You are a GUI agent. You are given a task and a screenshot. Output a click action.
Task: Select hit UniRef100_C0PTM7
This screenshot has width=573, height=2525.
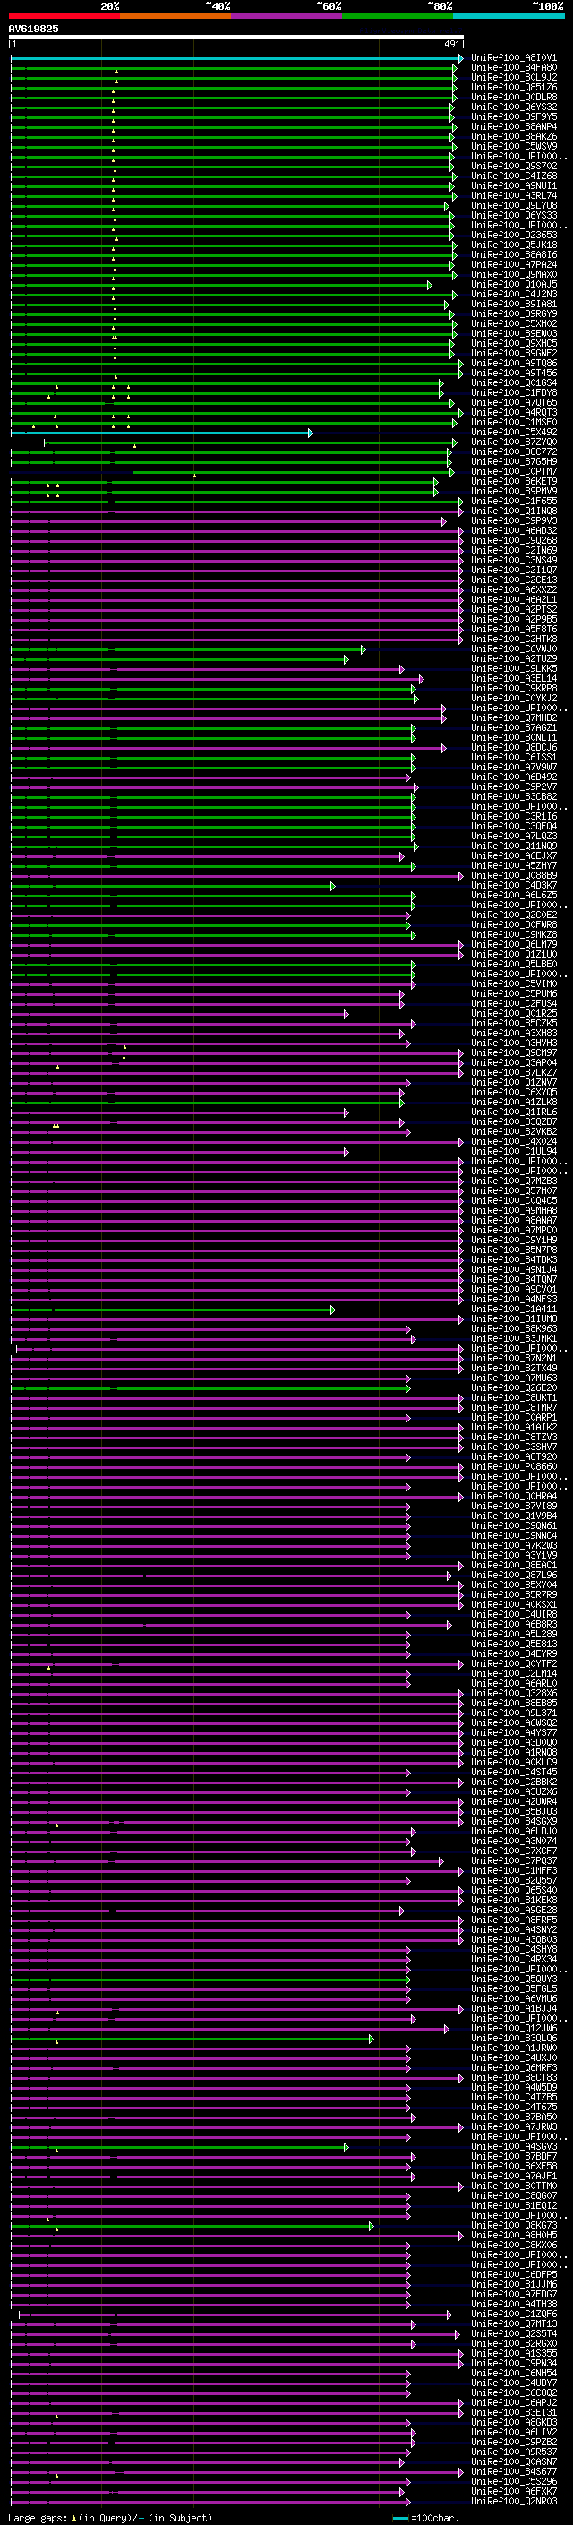click(x=514, y=471)
